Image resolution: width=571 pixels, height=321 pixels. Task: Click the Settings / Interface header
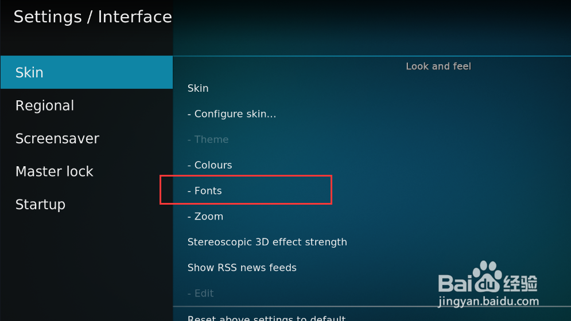pos(92,17)
